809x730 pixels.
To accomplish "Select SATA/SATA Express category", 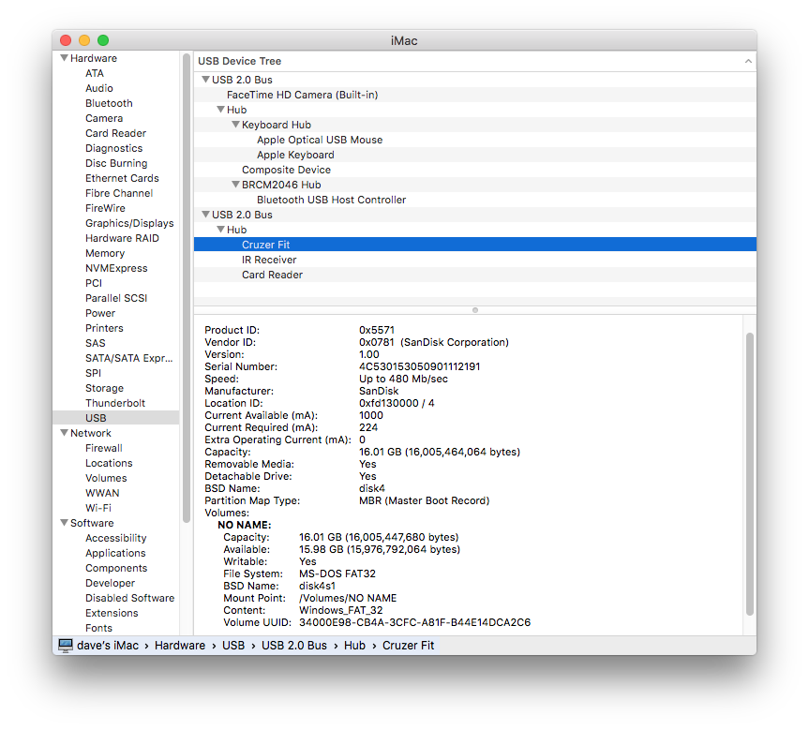I will pos(128,358).
